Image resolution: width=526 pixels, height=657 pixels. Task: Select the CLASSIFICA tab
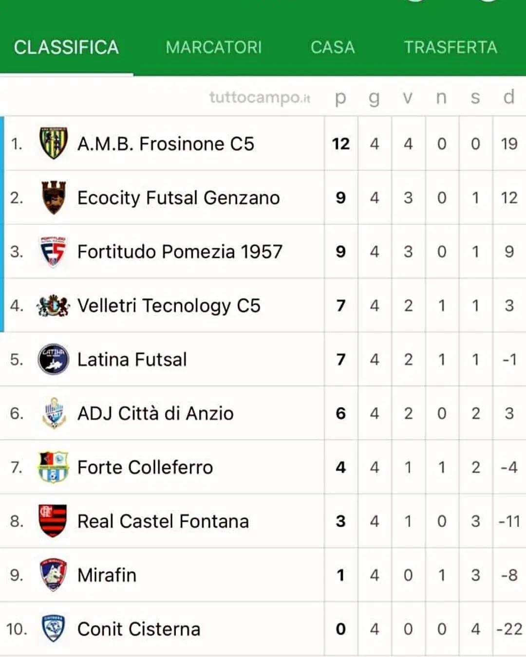[66, 47]
